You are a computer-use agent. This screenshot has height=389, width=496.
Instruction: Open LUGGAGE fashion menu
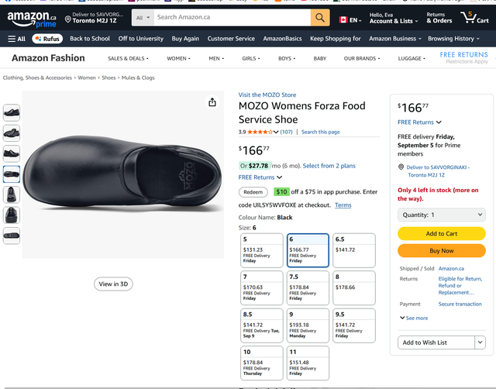tap(412, 59)
